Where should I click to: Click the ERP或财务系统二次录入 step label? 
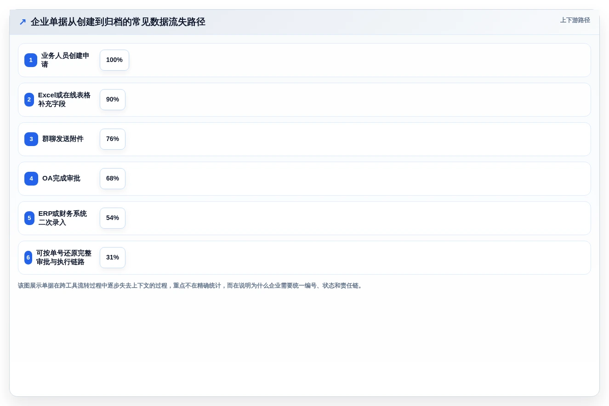pos(63,218)
